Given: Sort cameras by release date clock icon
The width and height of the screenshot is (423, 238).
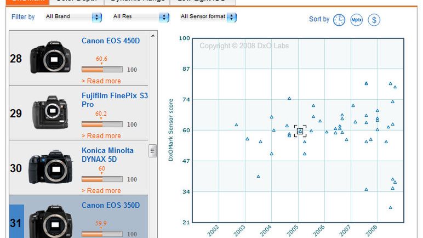Looking at the screenshot, I should (339, 20).
